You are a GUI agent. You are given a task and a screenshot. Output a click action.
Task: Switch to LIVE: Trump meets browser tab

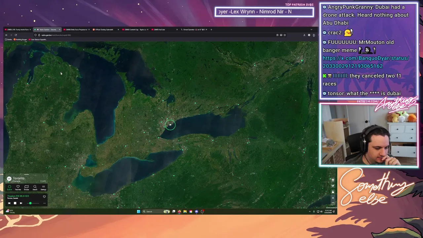[x=18, y=30]
